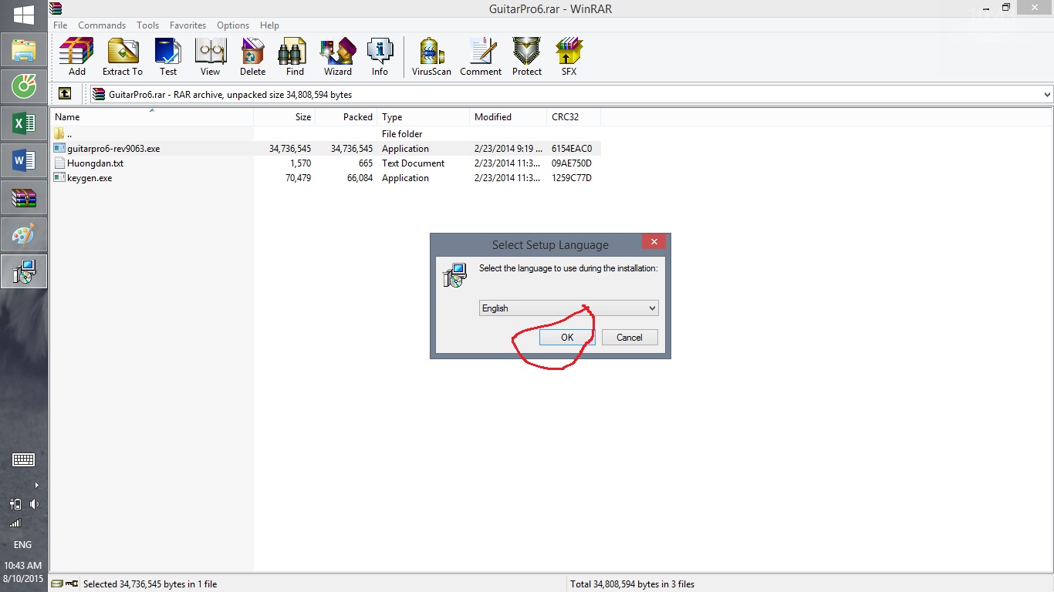Show archive Info toolbar icon
The height and width of the screenshot is (592, 1054).
pyautogui.click(x=380, y=57)
